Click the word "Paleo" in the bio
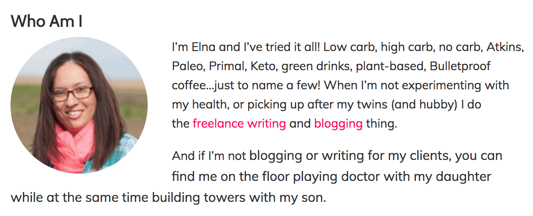 [187, 66]
